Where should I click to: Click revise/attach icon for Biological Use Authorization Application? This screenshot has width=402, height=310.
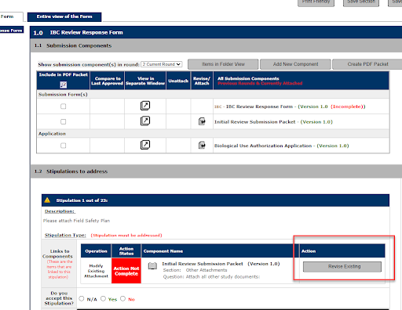[x=202, y=145]
